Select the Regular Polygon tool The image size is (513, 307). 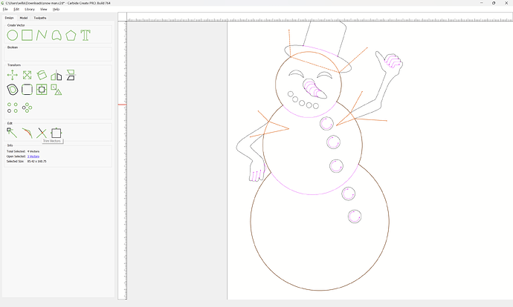[x=71, y=36]
